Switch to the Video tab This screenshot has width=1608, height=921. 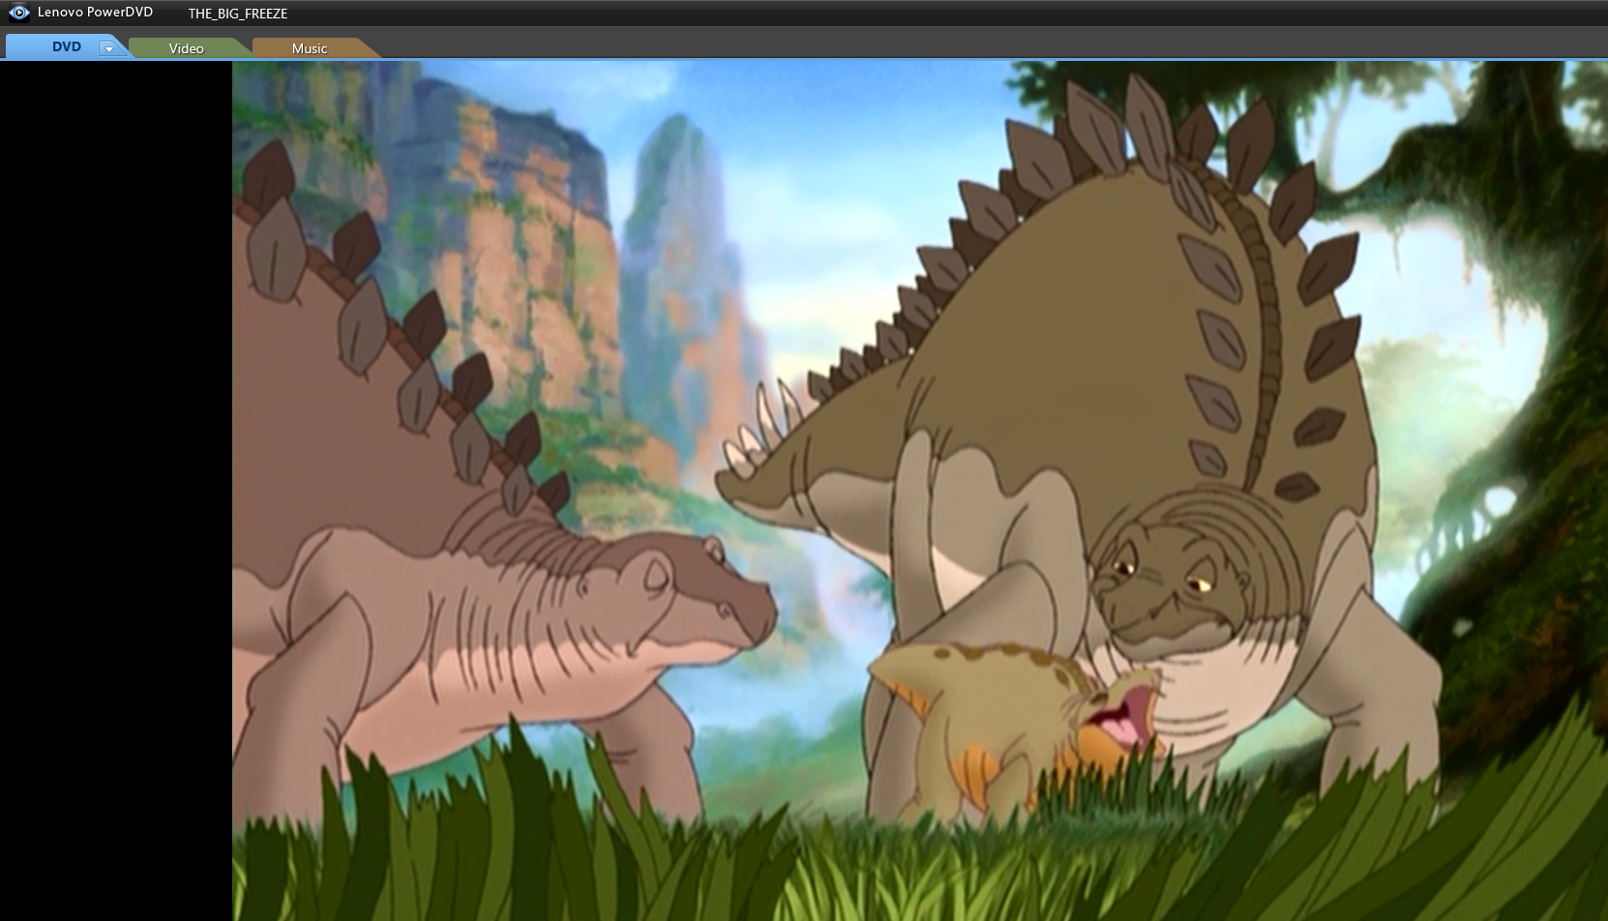187,47
